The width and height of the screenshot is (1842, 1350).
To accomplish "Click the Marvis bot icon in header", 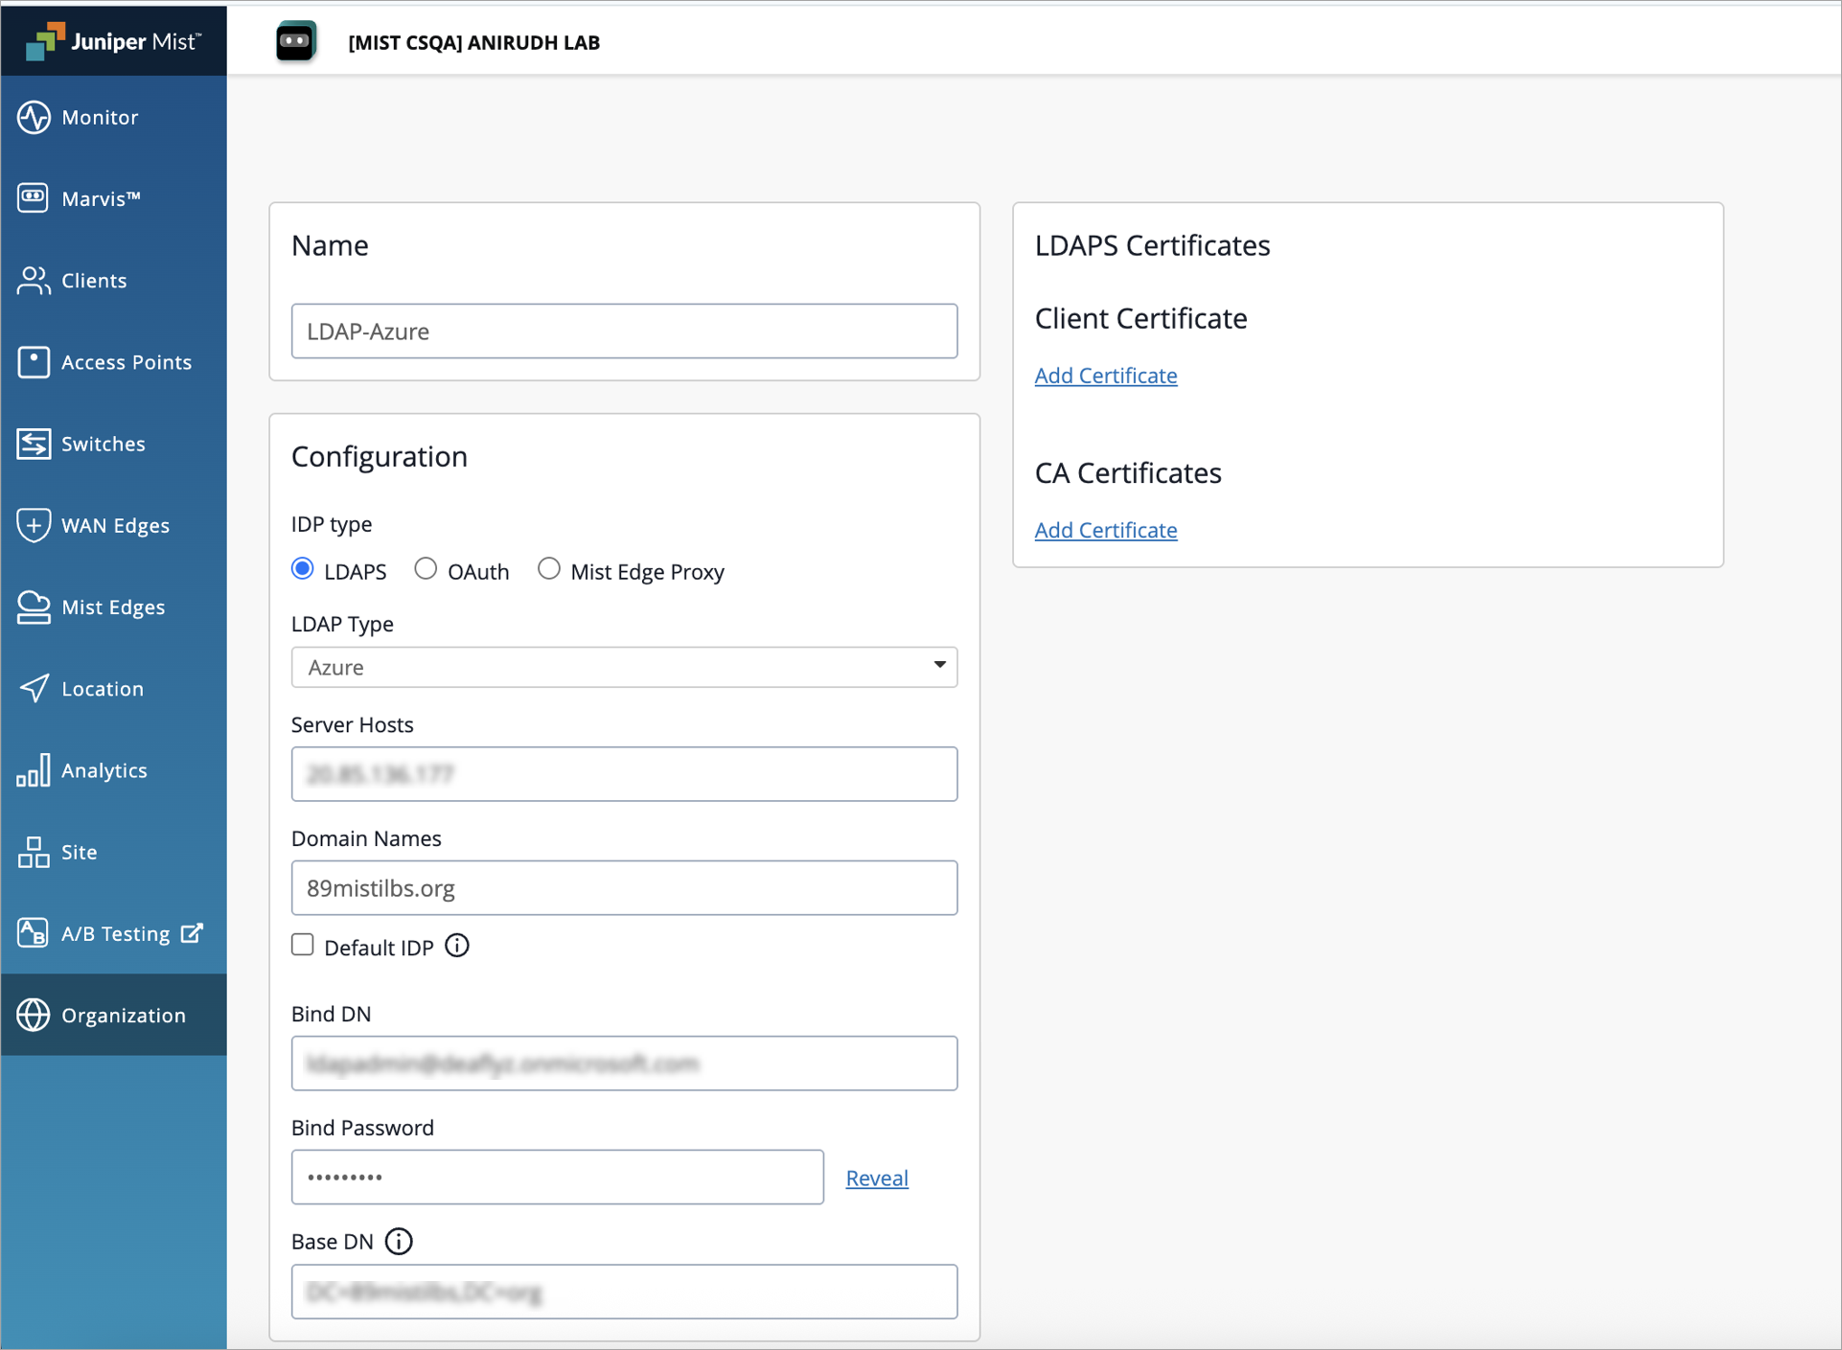I will click(x=295, y=41).
